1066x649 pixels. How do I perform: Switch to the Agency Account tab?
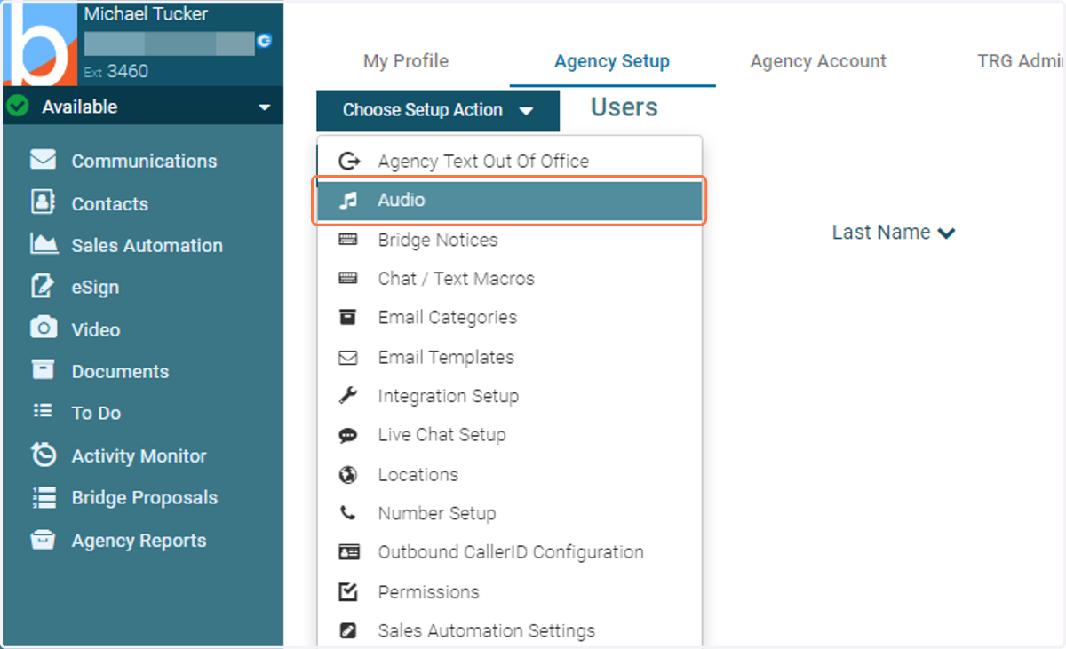tap(818, 61)
